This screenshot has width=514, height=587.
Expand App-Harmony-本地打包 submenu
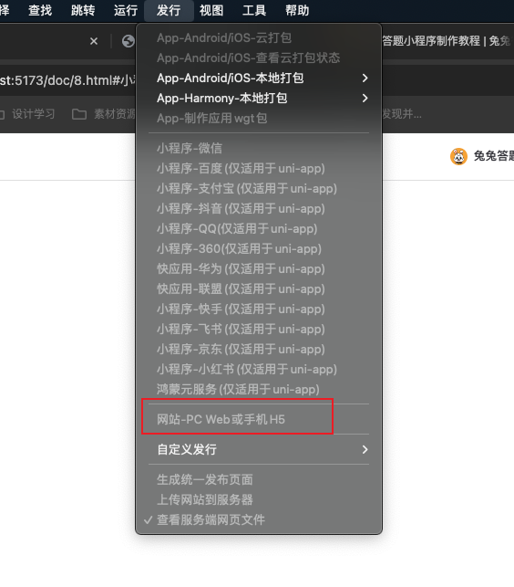tap(259, 98)
